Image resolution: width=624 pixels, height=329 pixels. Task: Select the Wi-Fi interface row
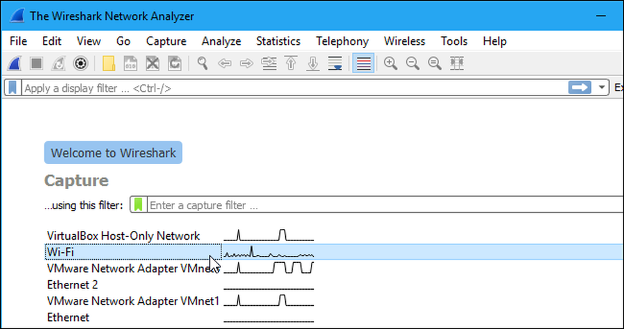click(x=334, y=252)
